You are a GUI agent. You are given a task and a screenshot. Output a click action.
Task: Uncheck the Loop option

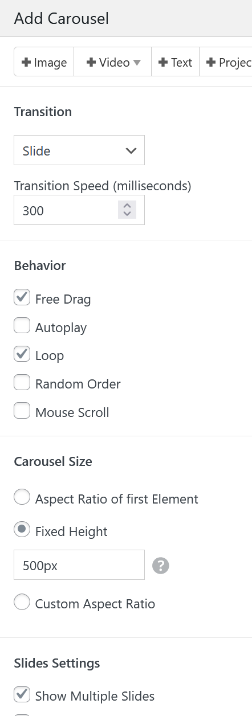tap(22, 354)
